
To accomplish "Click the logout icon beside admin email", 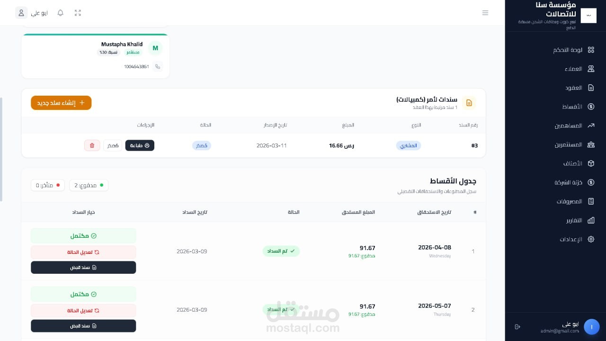I will point(517,327).
